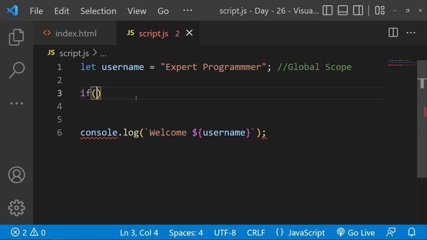Place cursor on the if keyword

pos(85,93)
